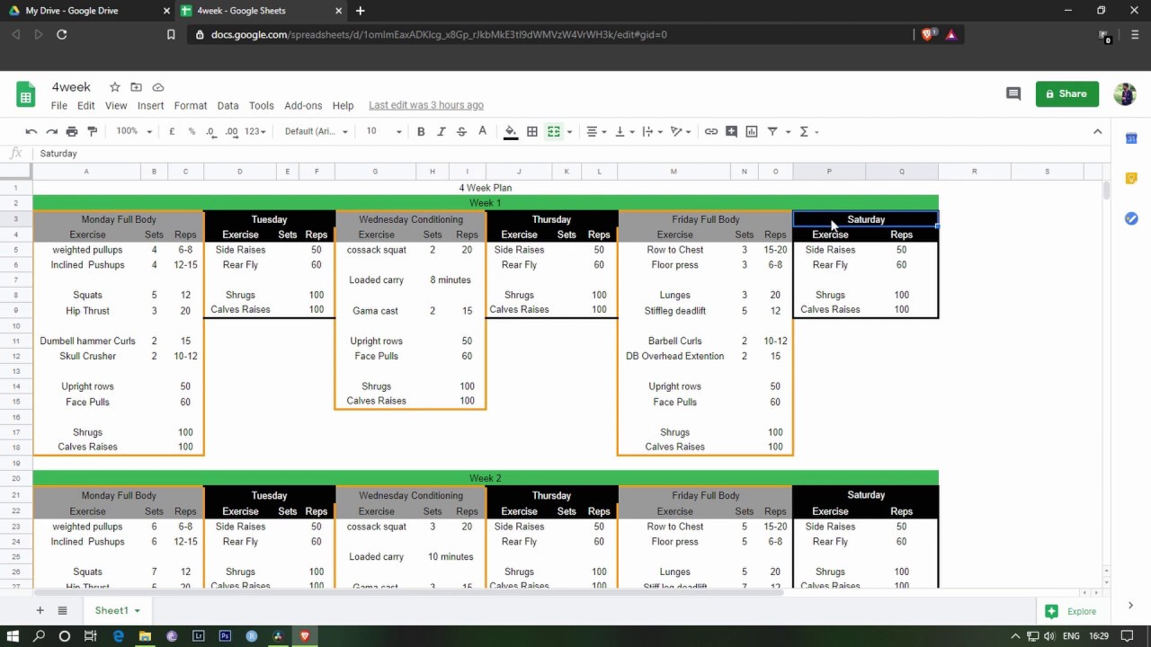
Task: Click 'Last edit was 3 hours ago' link
Action: point(426,105)
